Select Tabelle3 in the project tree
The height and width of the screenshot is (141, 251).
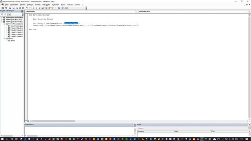[x=16, y=32]
